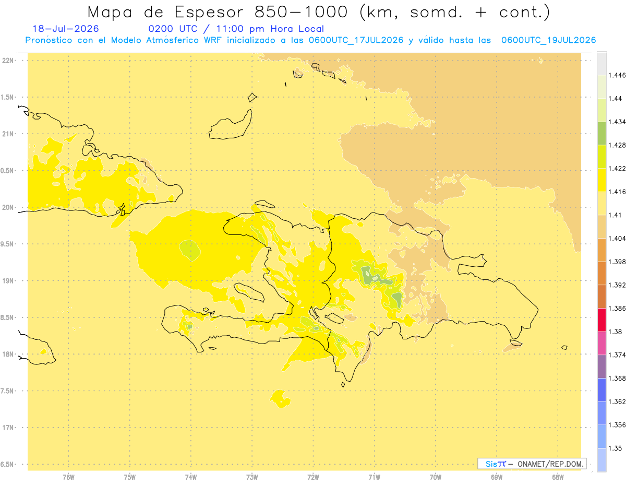Click the '1.44' color scale value
The image size is (626, 484).
click(616, 98)
